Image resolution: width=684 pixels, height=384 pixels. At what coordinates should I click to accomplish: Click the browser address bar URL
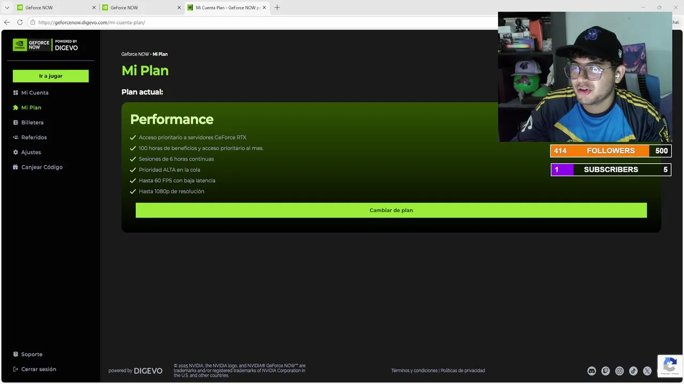pos(91,22)
